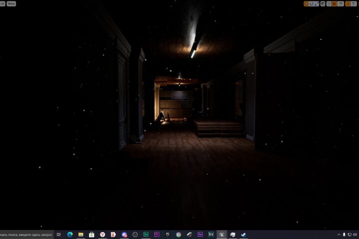Open the rotation snap angle value dropdown
This screenshot has height=239, width=359.
[x=354, y=3]
